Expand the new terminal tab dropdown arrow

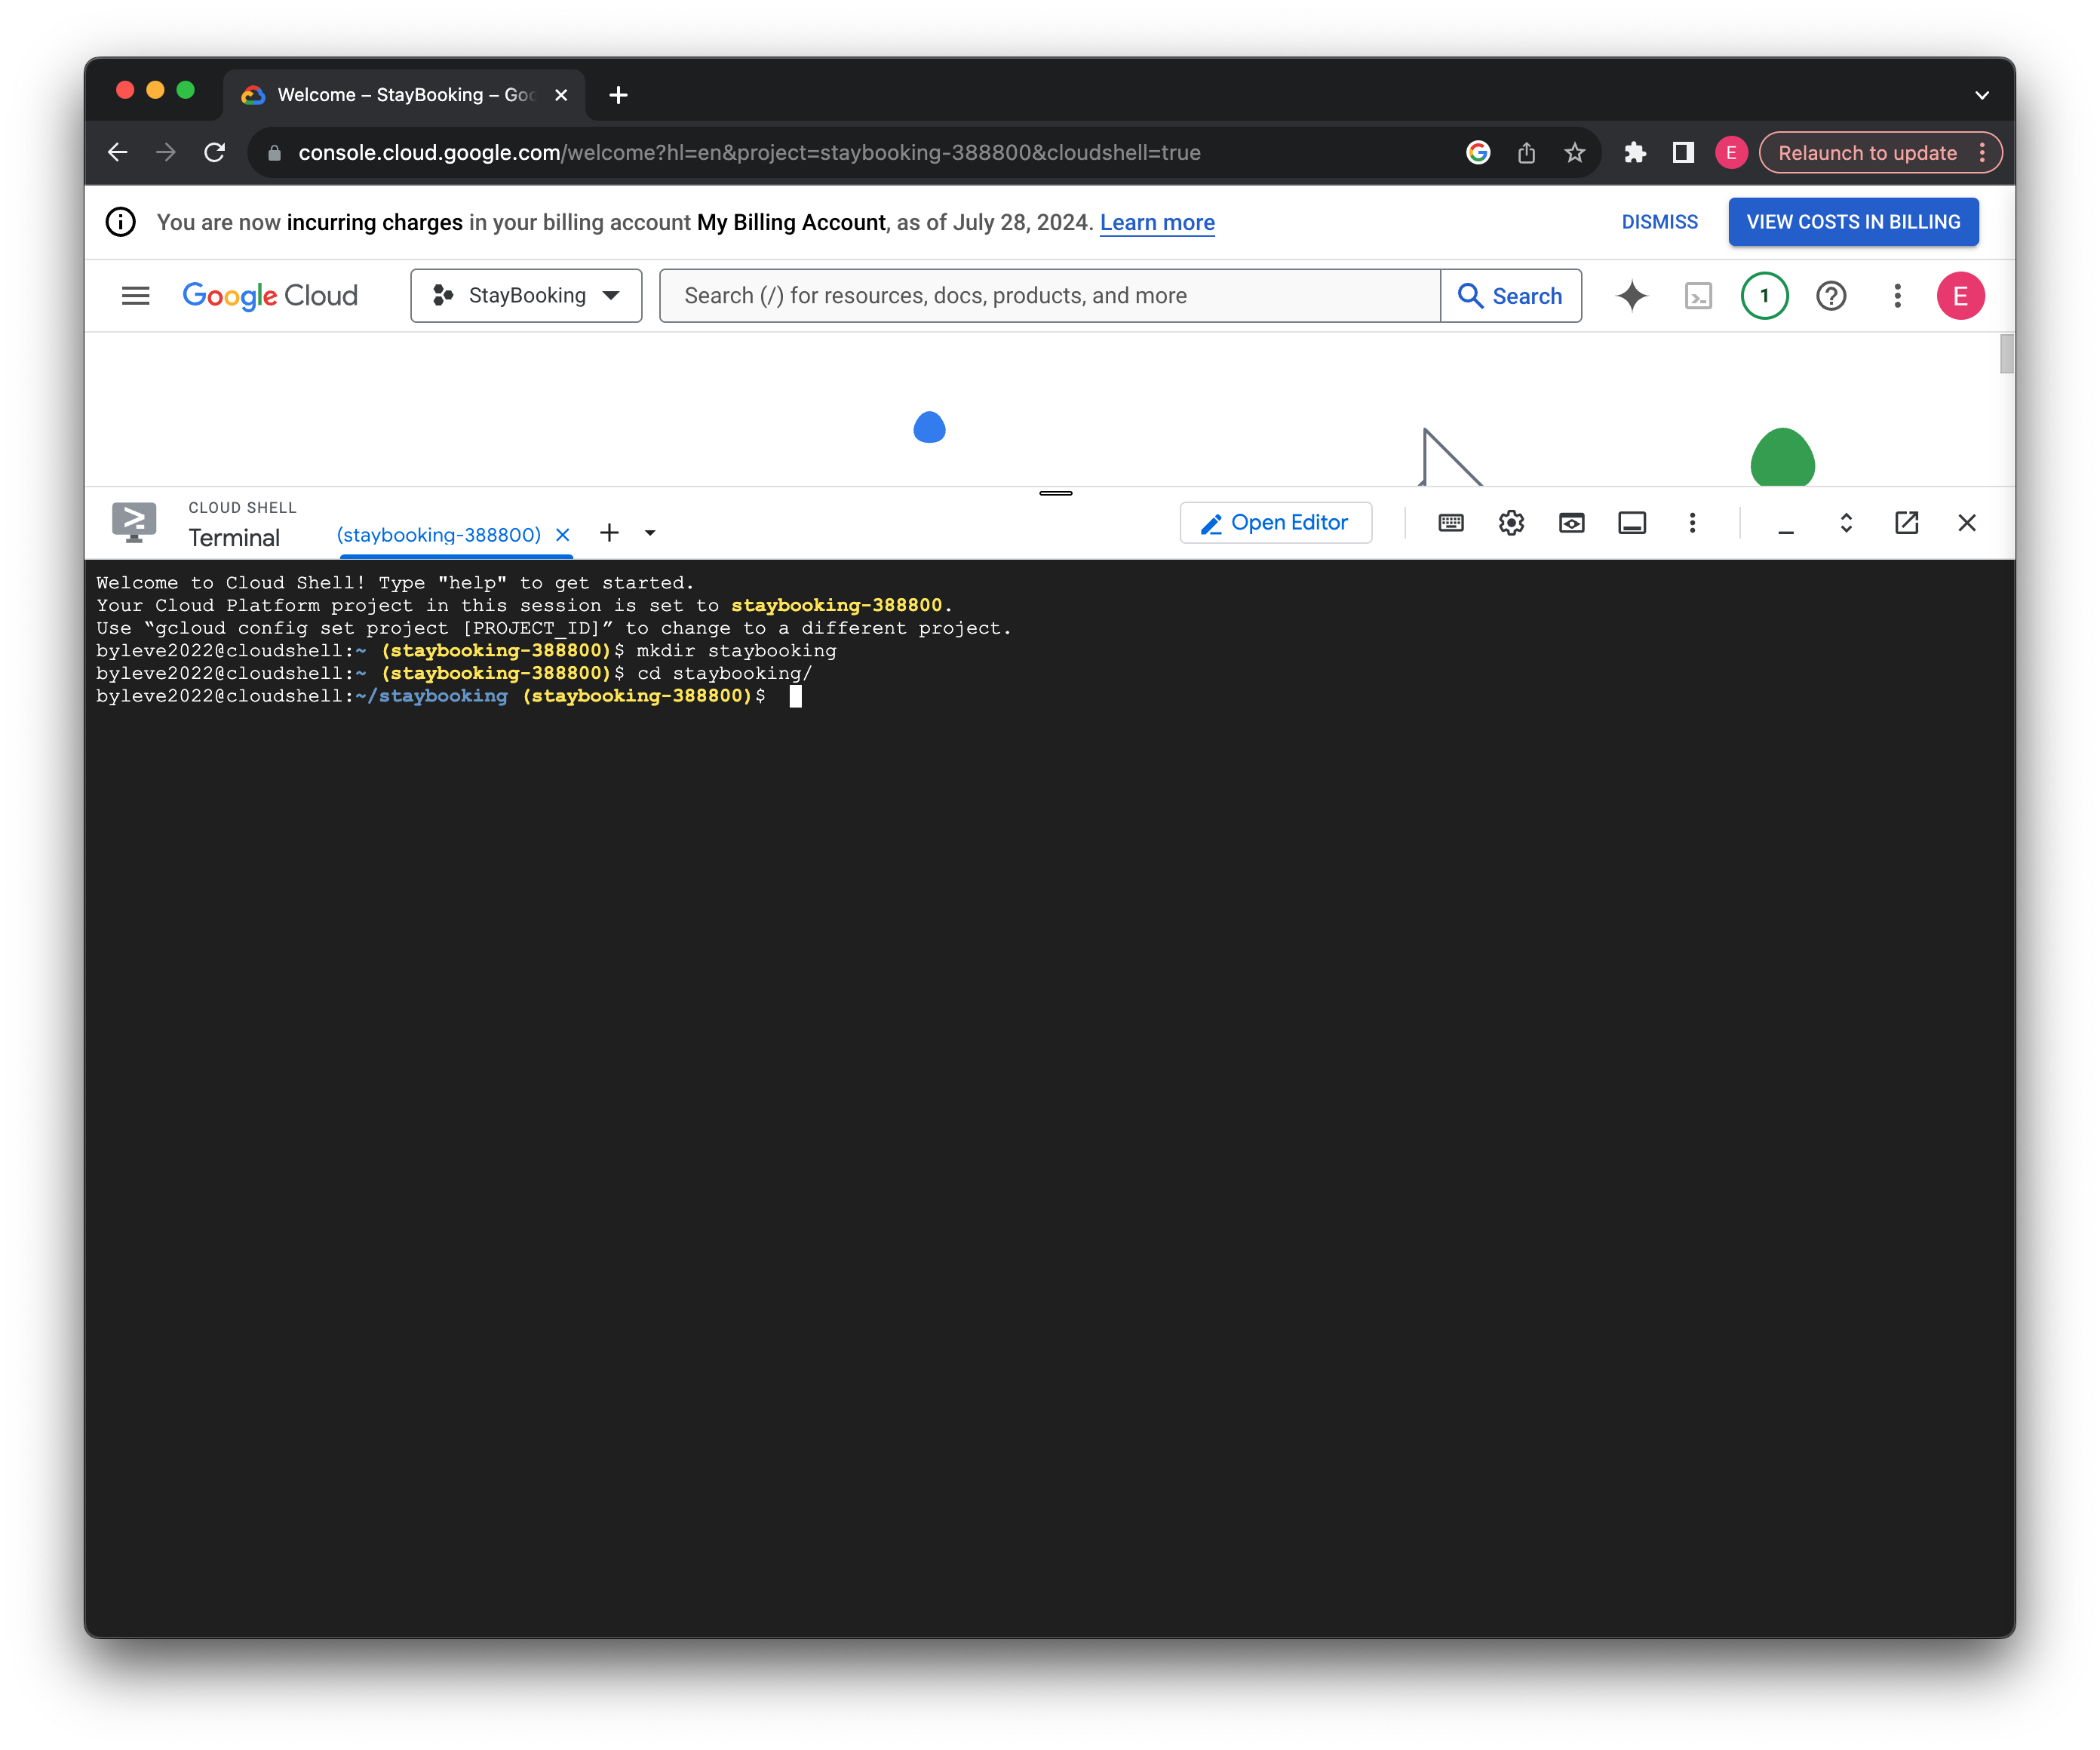point(650,533)
